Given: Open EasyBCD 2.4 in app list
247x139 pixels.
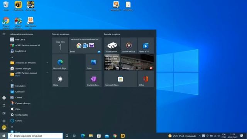Looking at the screenshot, I should click(29, 51).
